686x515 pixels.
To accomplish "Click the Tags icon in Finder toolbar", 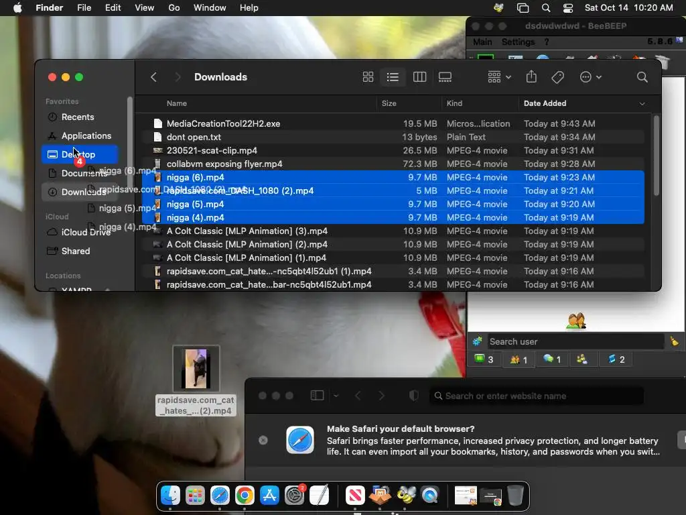I will [557, 77].
